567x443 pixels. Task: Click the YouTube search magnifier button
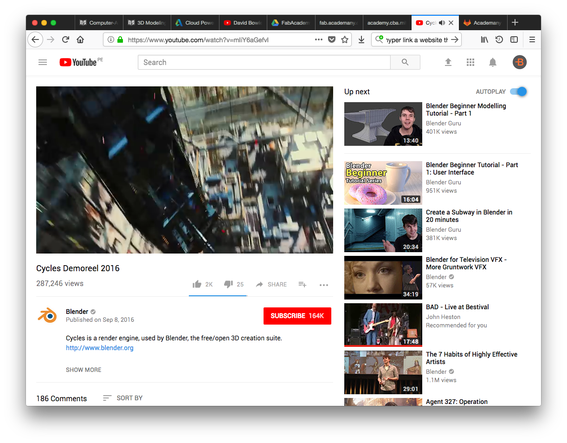[405, 62]
